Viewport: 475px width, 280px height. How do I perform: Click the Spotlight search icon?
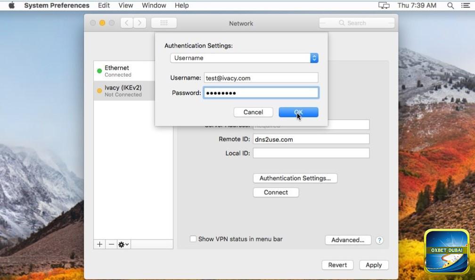tap(450, 6)
